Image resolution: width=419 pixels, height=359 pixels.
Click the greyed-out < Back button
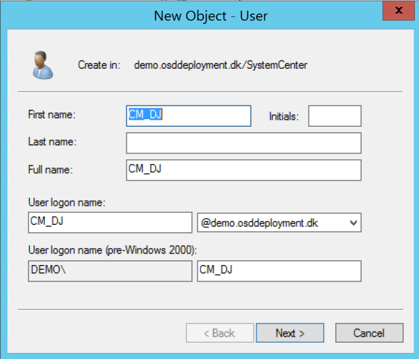coord(219,333)
